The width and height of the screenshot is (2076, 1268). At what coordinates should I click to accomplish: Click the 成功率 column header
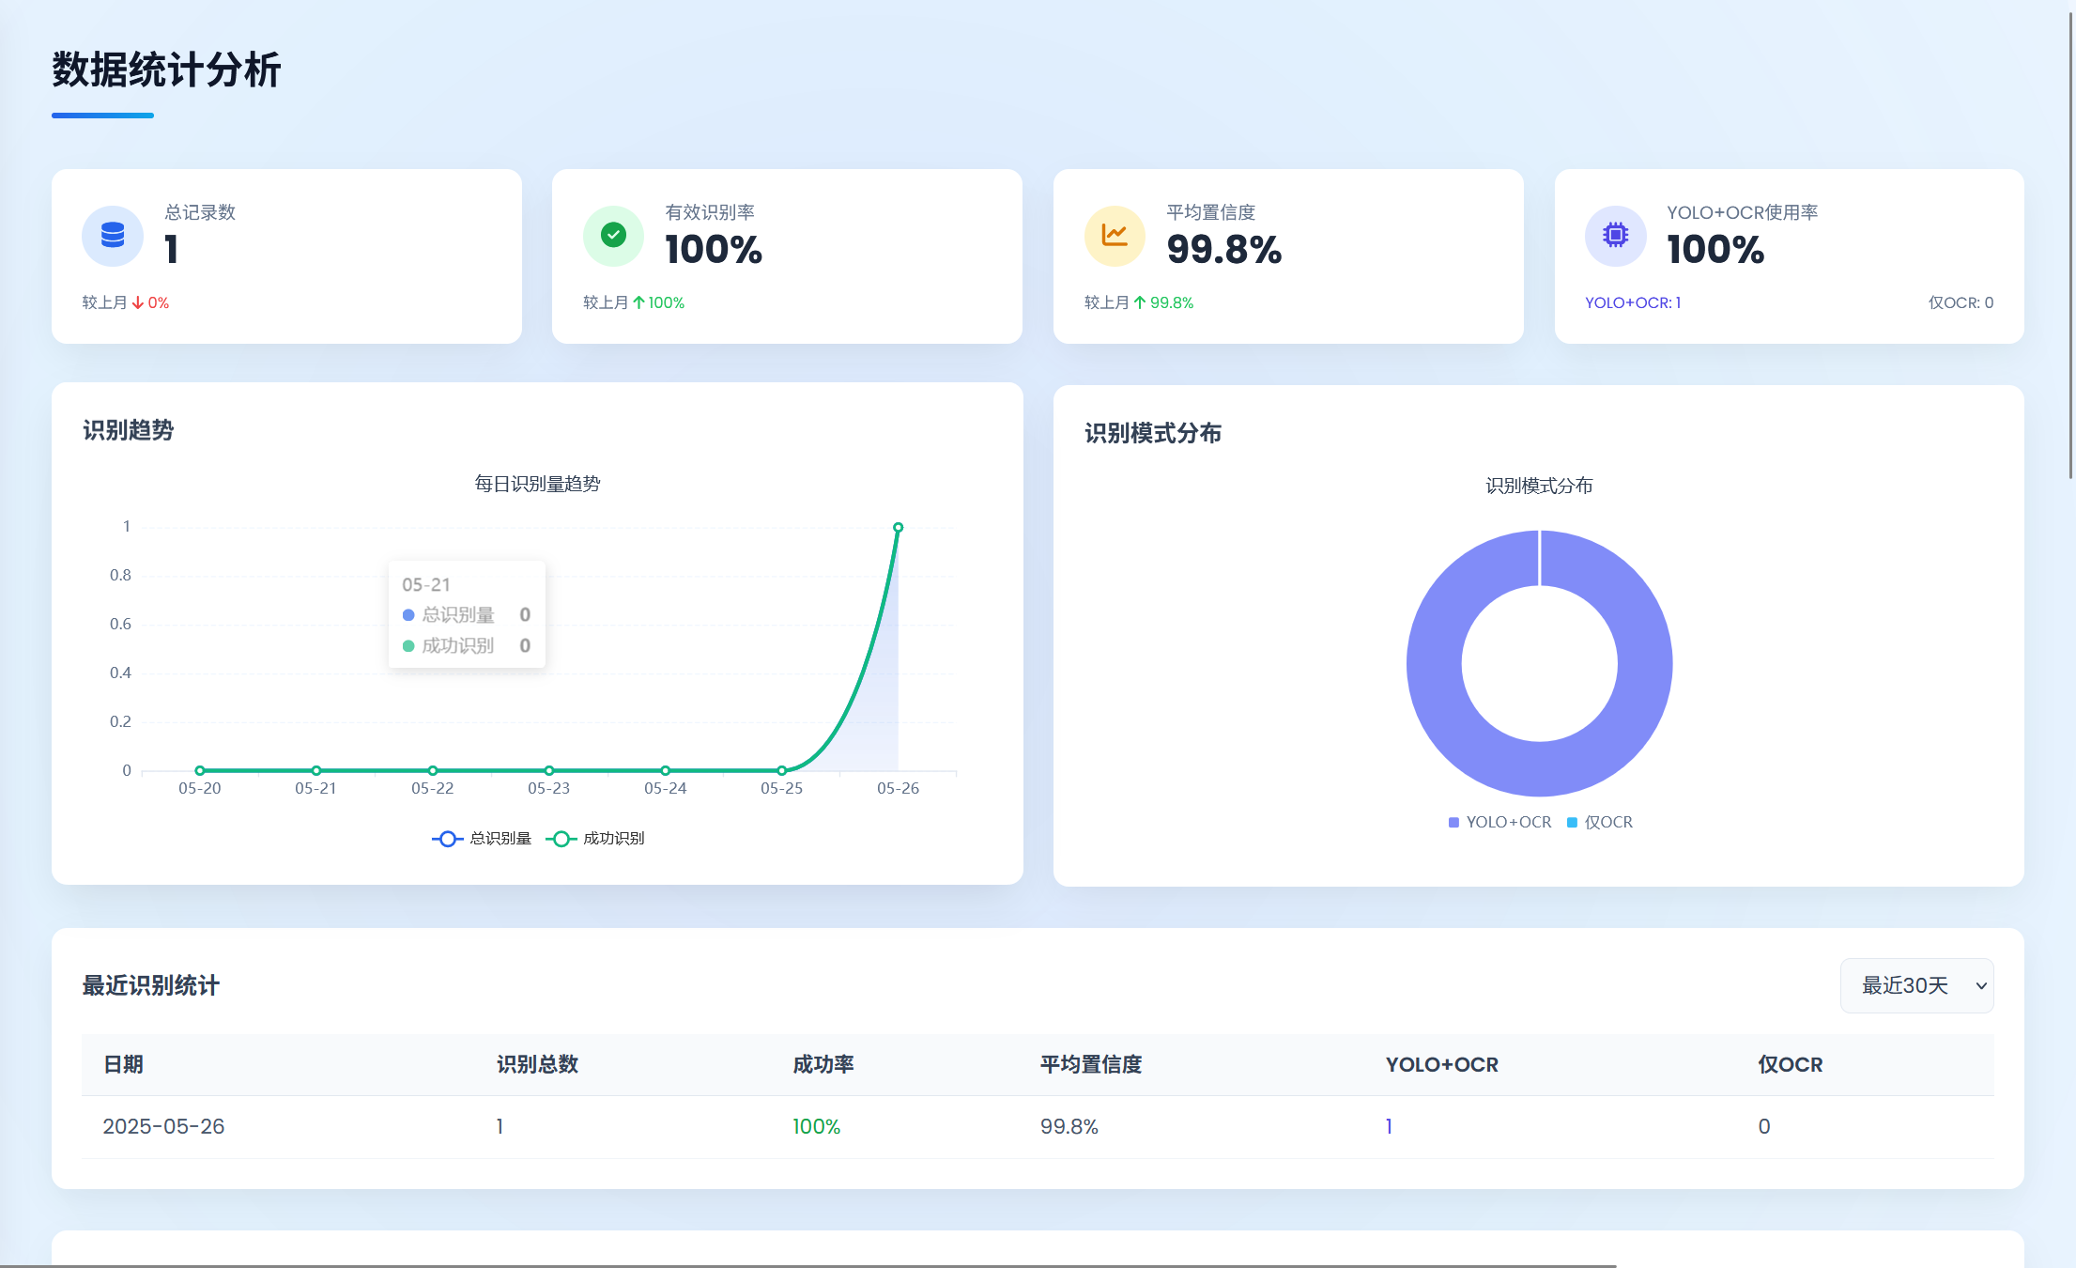tap(823, 1064)
